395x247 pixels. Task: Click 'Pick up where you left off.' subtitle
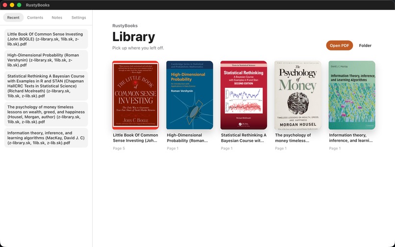point(138,48)
